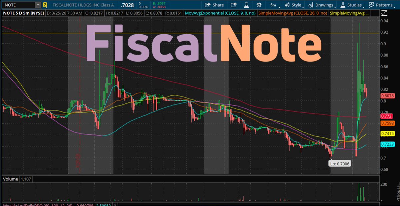Viewport: 400px width, 206px height.
Task: Open the flask analysis icon
Action: 246,5
